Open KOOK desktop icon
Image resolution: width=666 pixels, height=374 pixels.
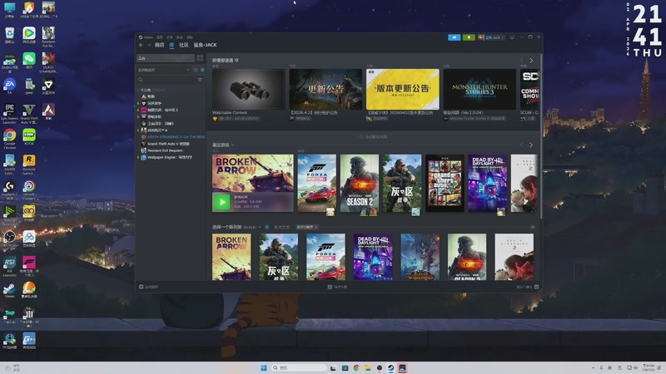(x=29, y=137)
